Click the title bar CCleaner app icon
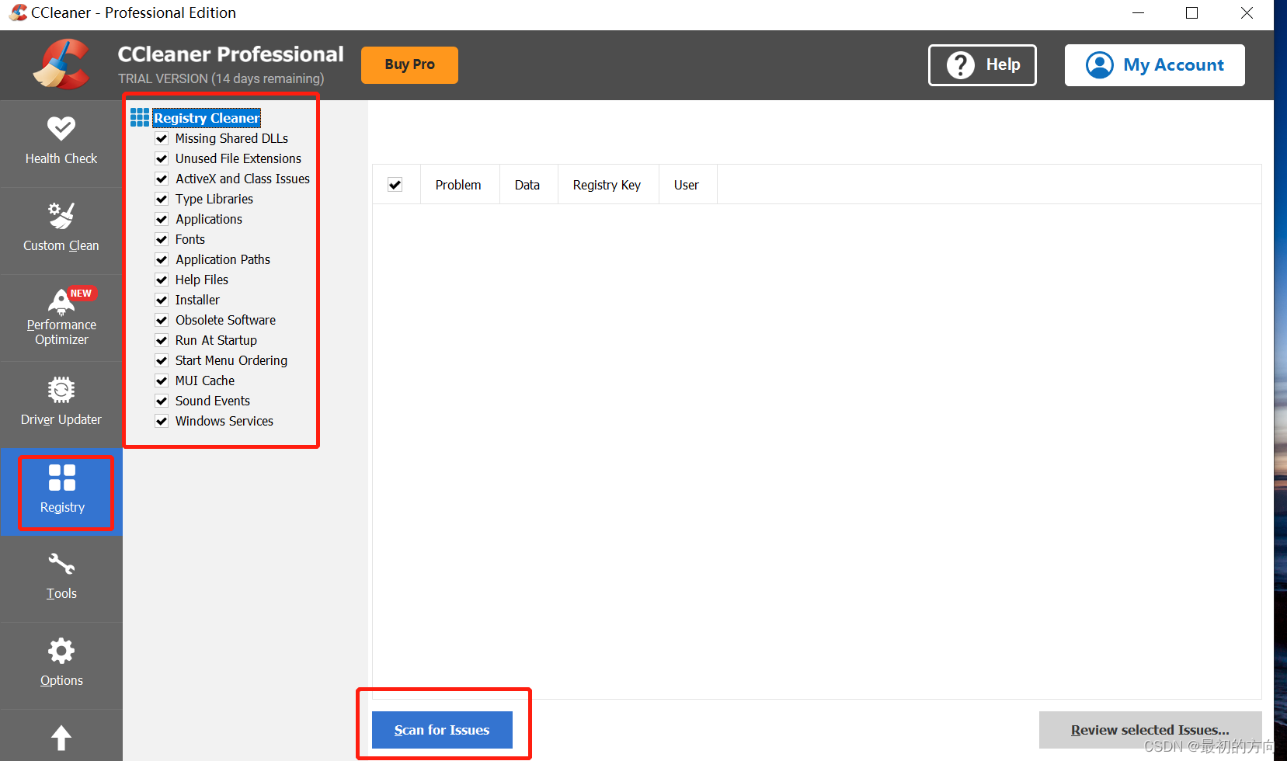This screenshot has width=1287, height=761. [18, 12]
